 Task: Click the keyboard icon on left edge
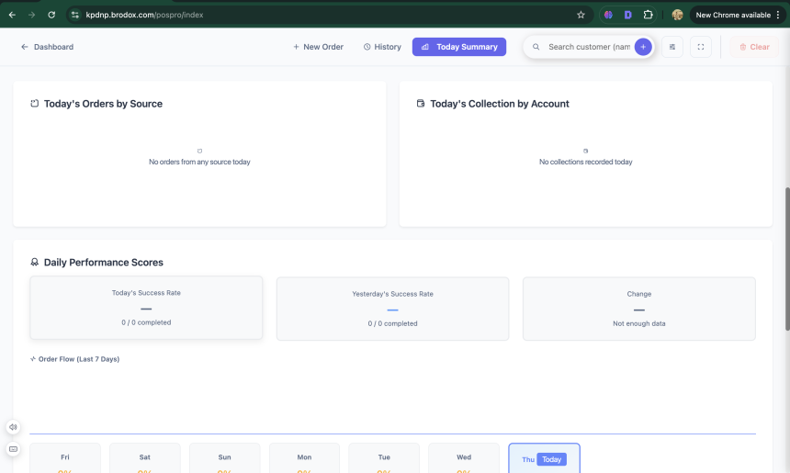[13, 449]
